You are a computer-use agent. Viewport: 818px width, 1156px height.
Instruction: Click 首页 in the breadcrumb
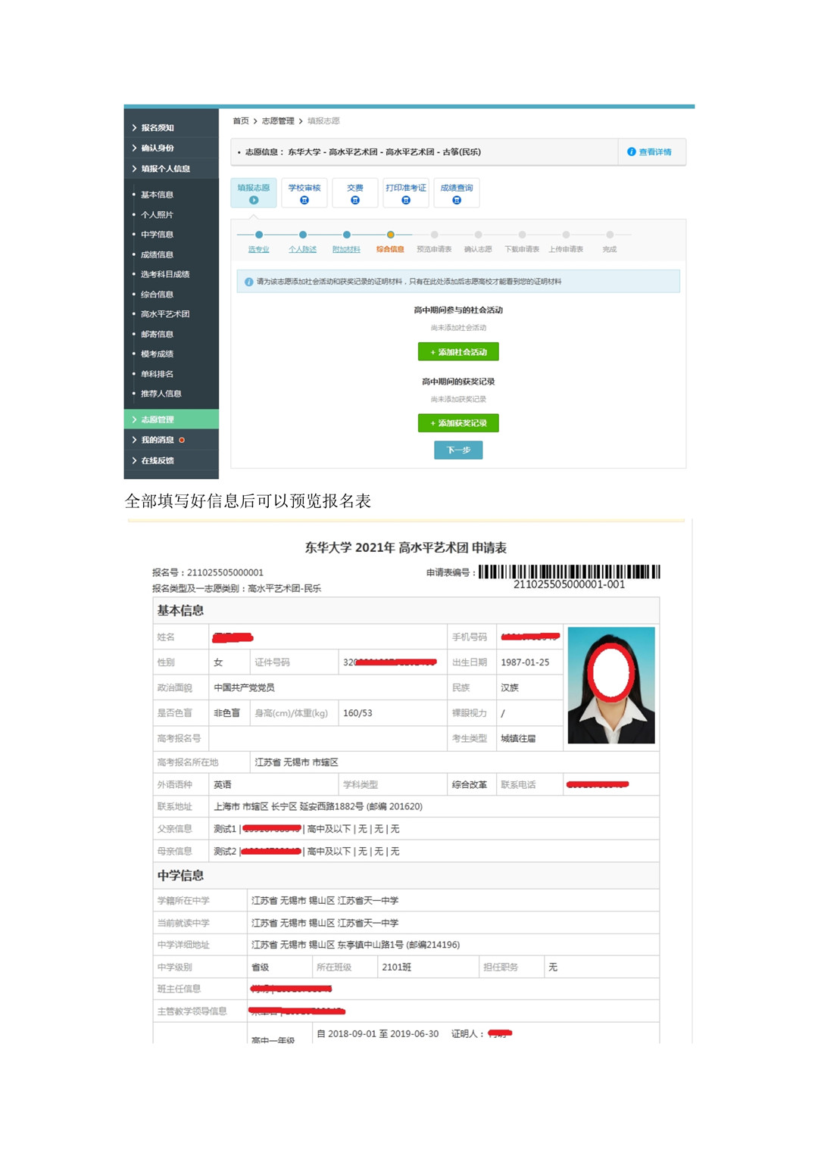(241, 121)
